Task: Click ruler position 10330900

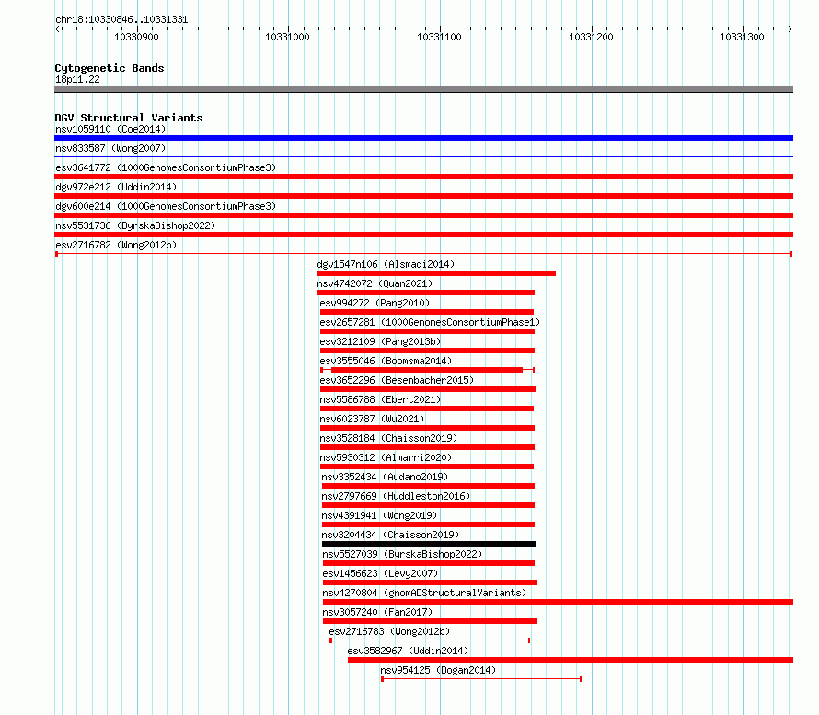Action: [x=136, y=37]
